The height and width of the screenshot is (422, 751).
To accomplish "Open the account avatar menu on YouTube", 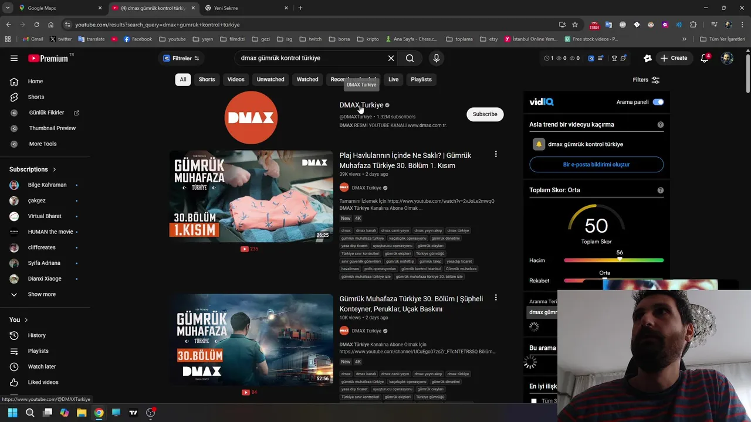I will click(727, 58).
